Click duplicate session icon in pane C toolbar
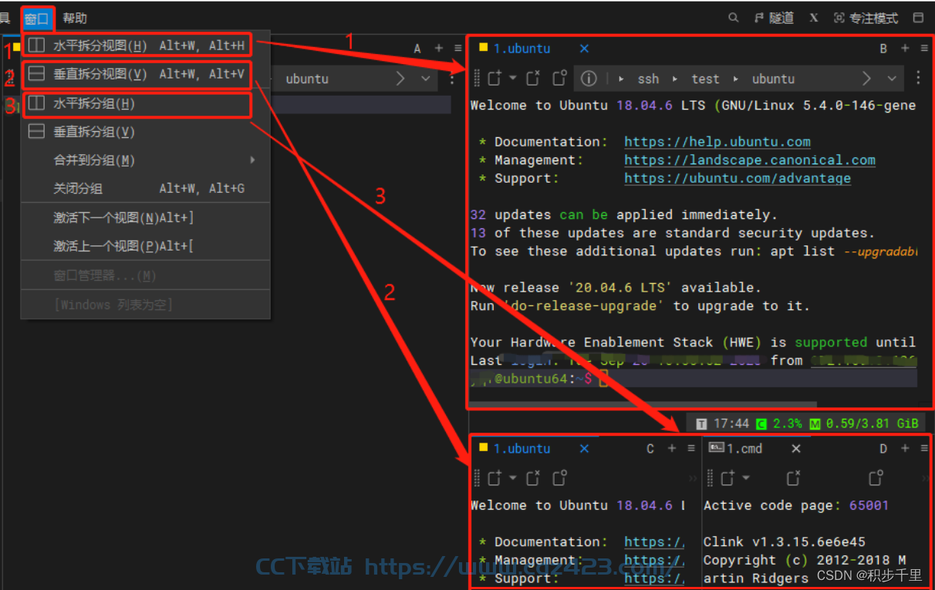 [x=560, y=478]
